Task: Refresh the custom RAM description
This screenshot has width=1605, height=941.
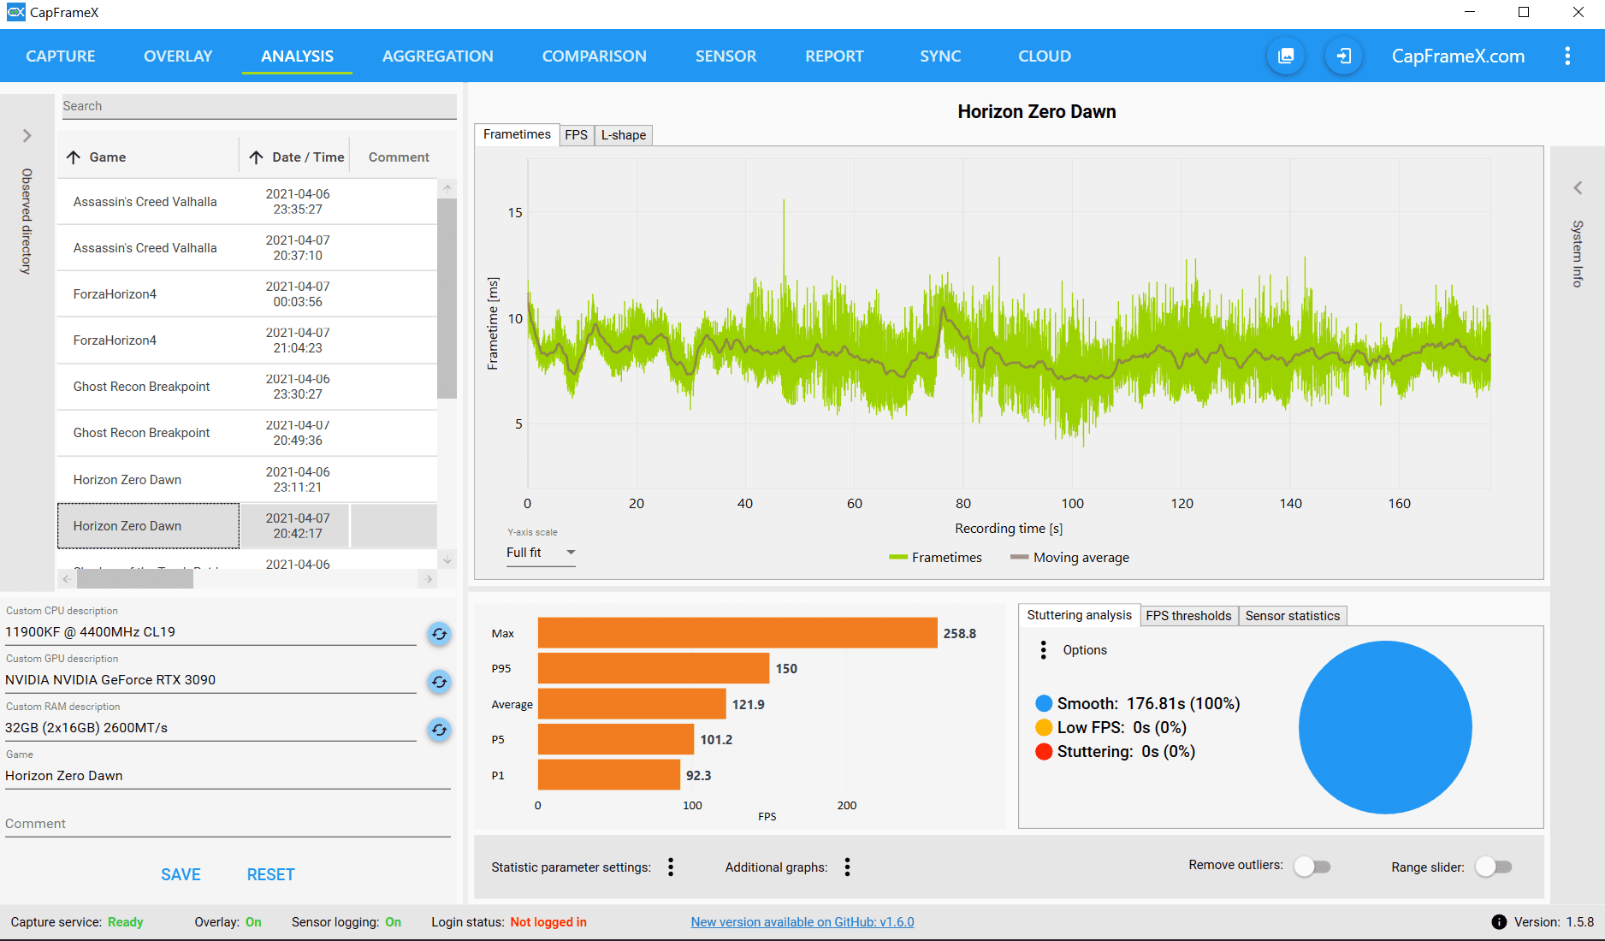Action: tap(439, 730)
